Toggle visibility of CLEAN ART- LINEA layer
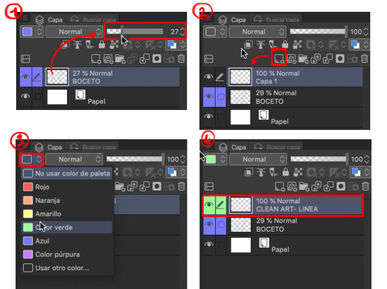387x289 pixels. tap(209, 204)
